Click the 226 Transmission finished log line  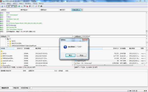[x=14, y=29]
